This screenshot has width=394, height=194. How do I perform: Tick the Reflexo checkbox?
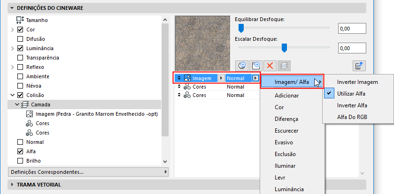coord(20,67)
